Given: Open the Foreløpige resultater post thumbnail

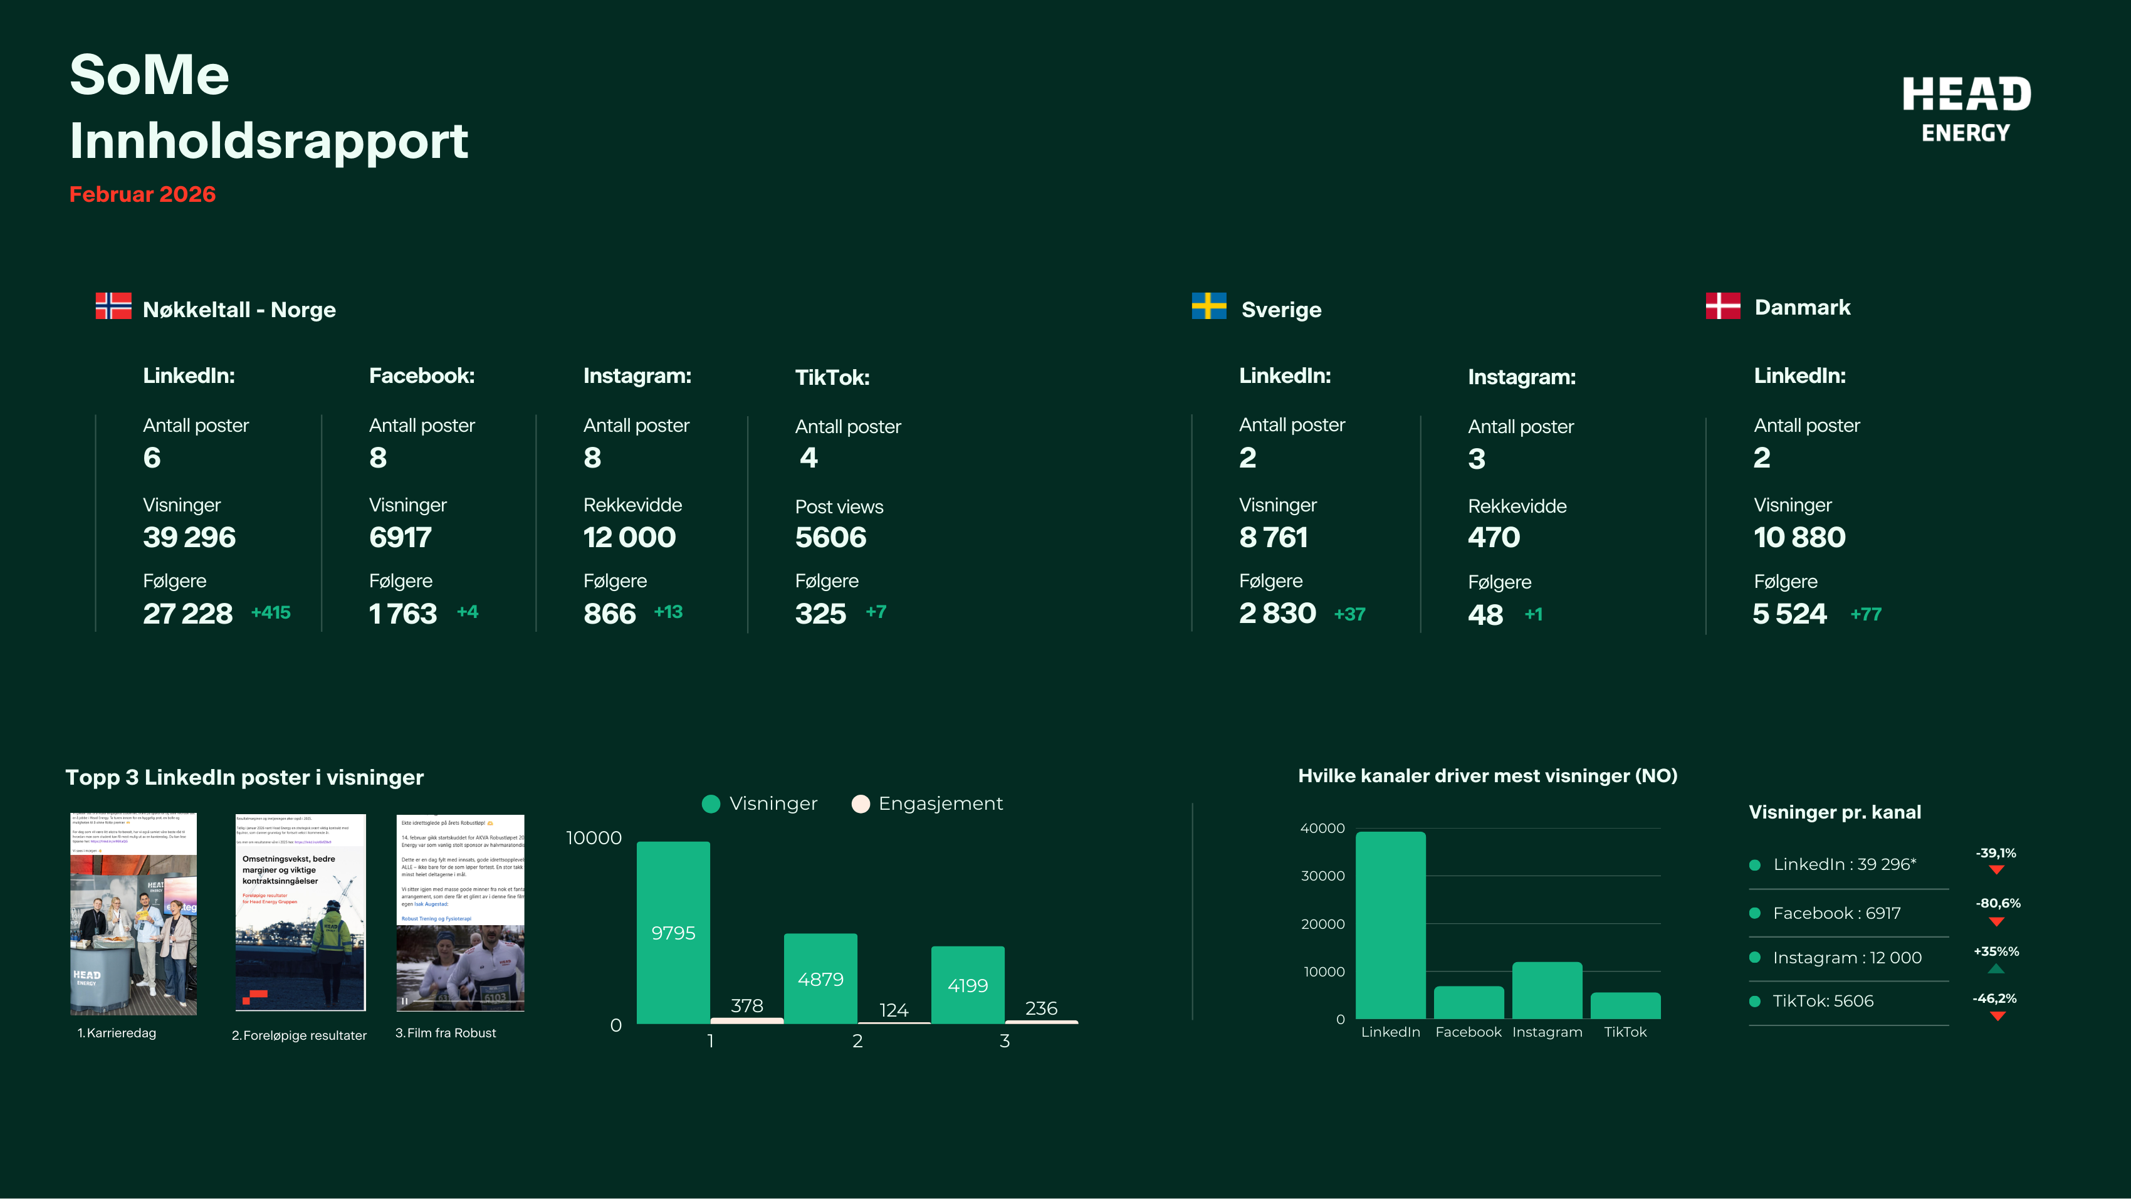Looking at the screenshot, I should pos(300,914).
